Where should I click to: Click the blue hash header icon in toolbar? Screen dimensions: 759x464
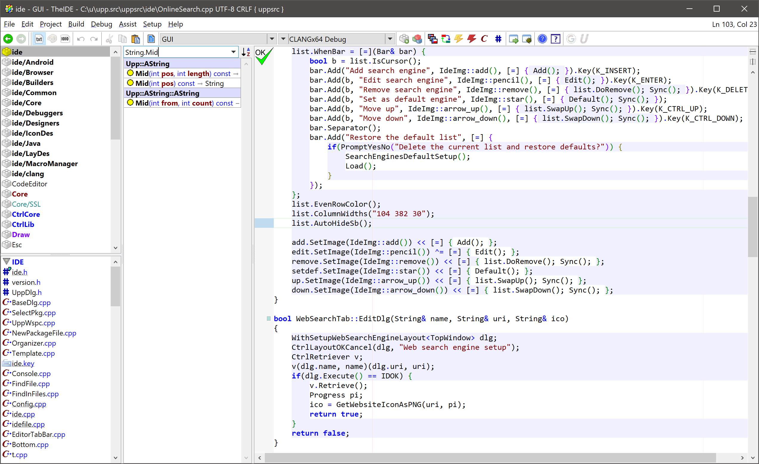(x=498, y=39)
